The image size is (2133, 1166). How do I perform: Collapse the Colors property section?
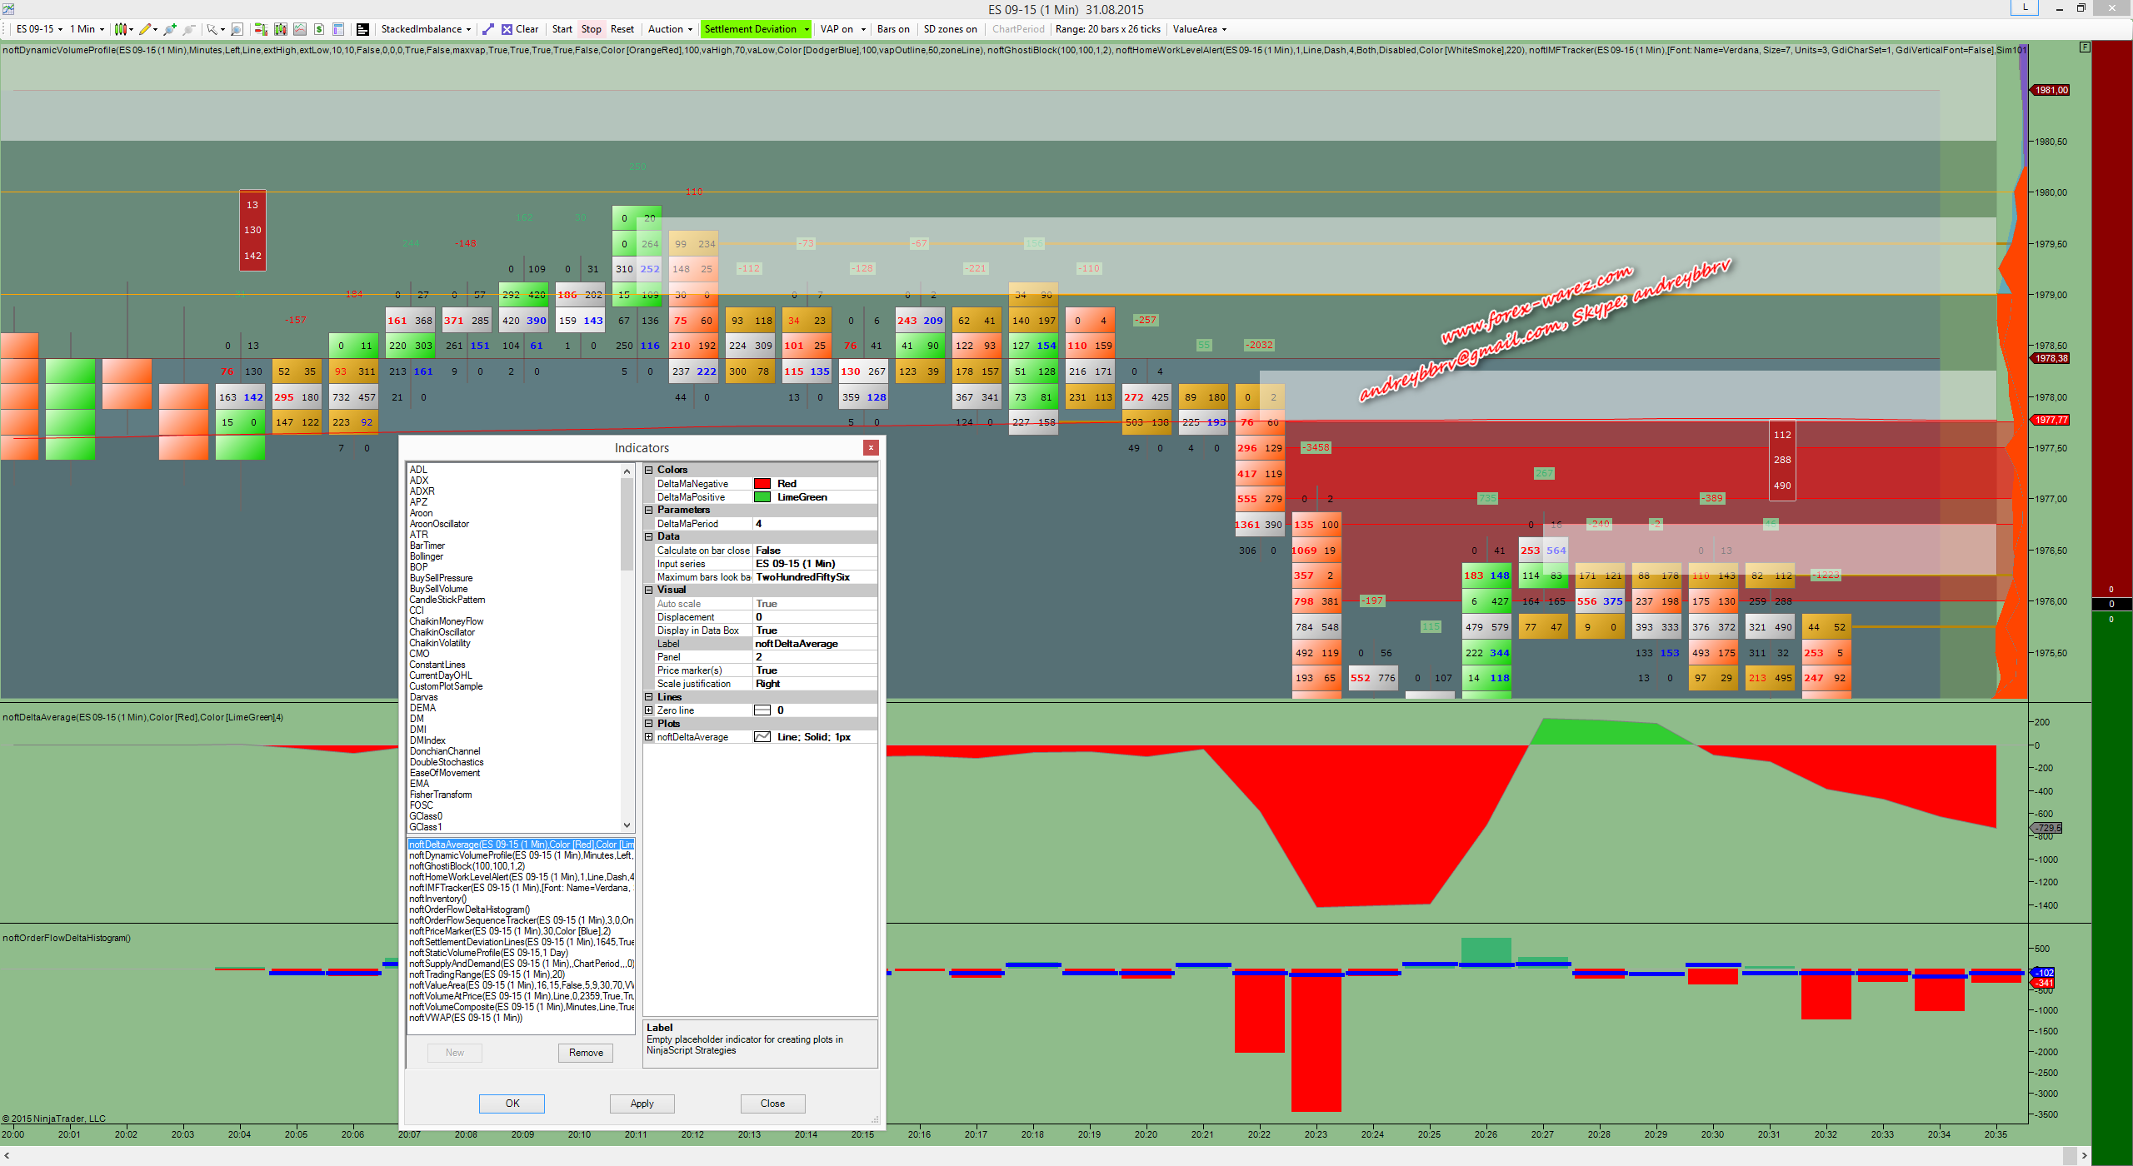point(649,470)
